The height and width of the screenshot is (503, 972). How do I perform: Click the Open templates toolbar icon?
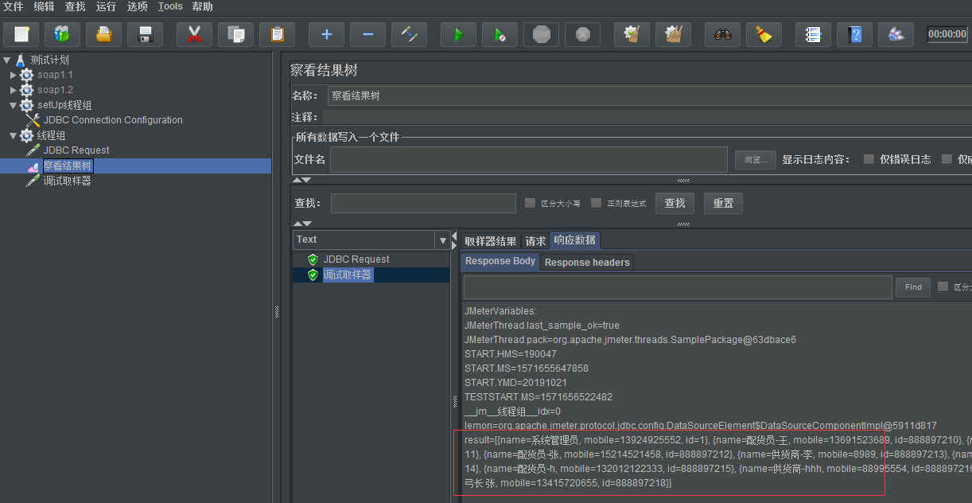[62, 34]
